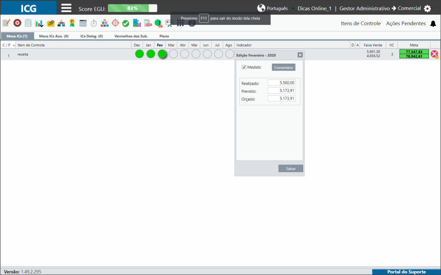441x275 pixels.
Task: Sort by the C / P column header
Action: pyautogui.click(x=8, y=45)
